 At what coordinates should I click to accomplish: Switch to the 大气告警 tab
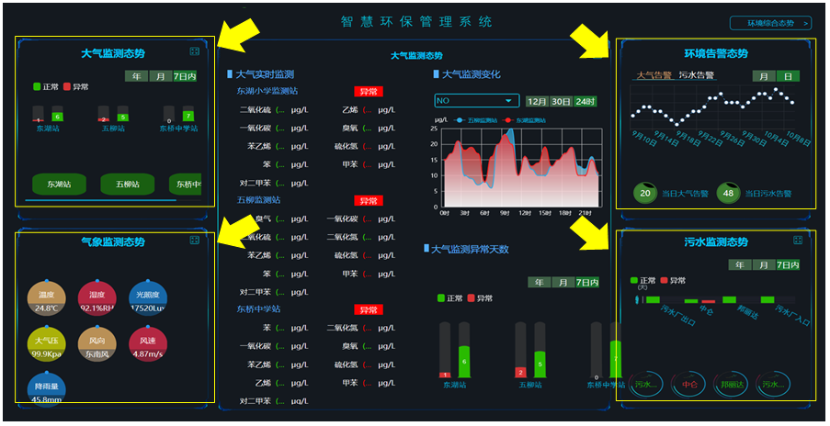(x=654, y=75)
